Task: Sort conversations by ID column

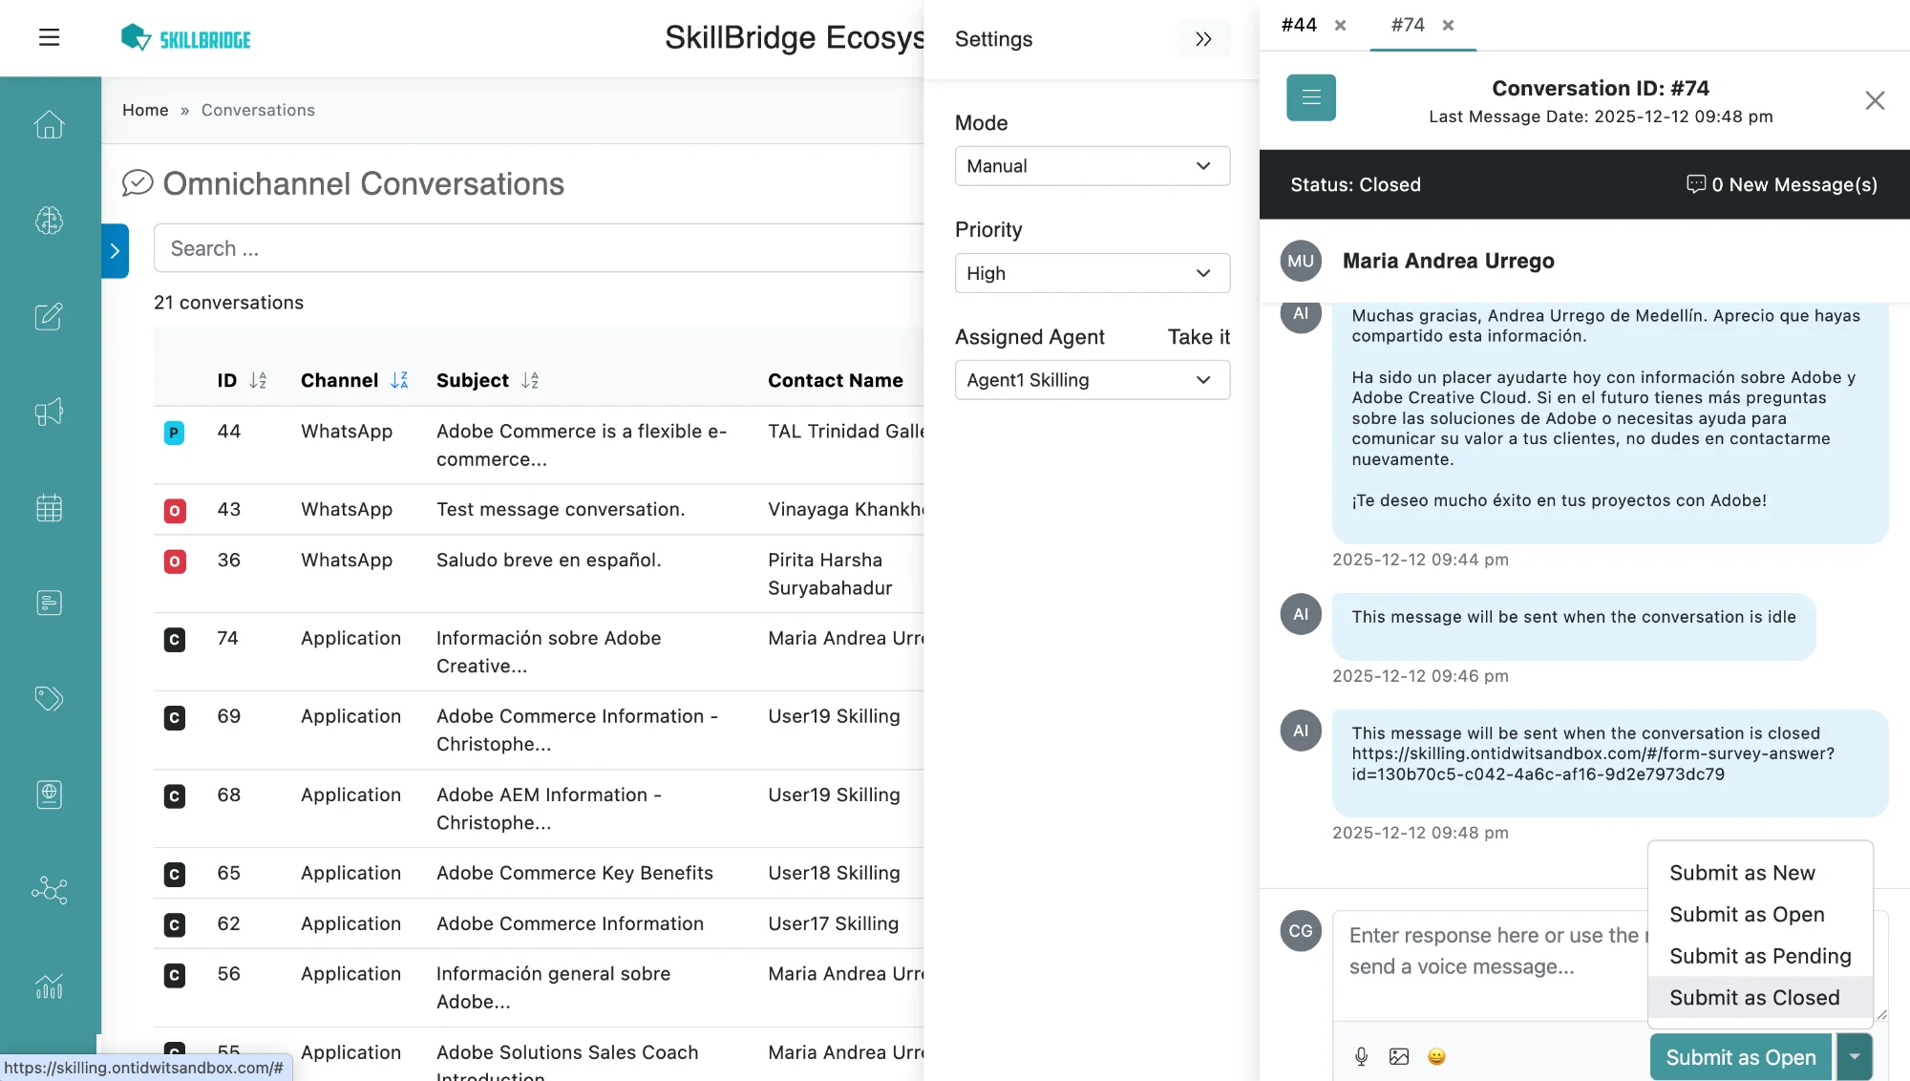Action: pyautogui.click(x=258, y=380)
